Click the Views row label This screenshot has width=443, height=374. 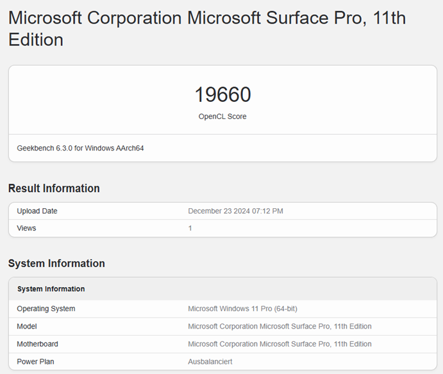coord(26,228)
